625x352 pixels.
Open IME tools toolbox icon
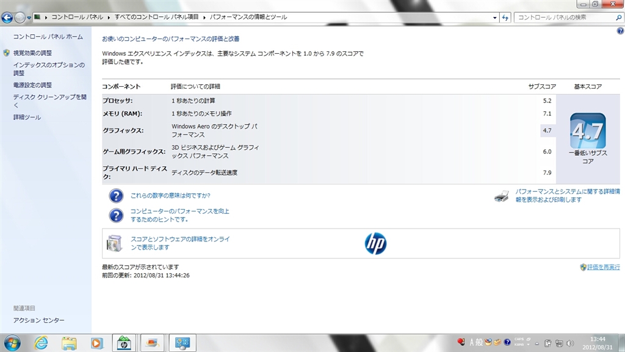click(497, 342)
